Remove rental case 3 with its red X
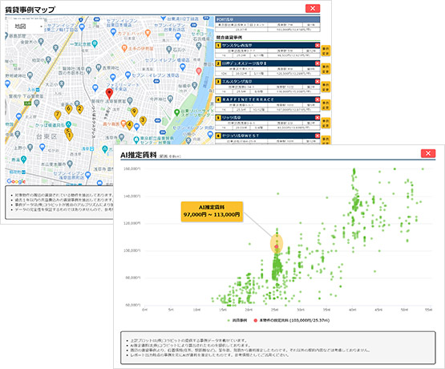Image resolution: width=445 pixels, height=369 pixels. click(x=318, y=82)
